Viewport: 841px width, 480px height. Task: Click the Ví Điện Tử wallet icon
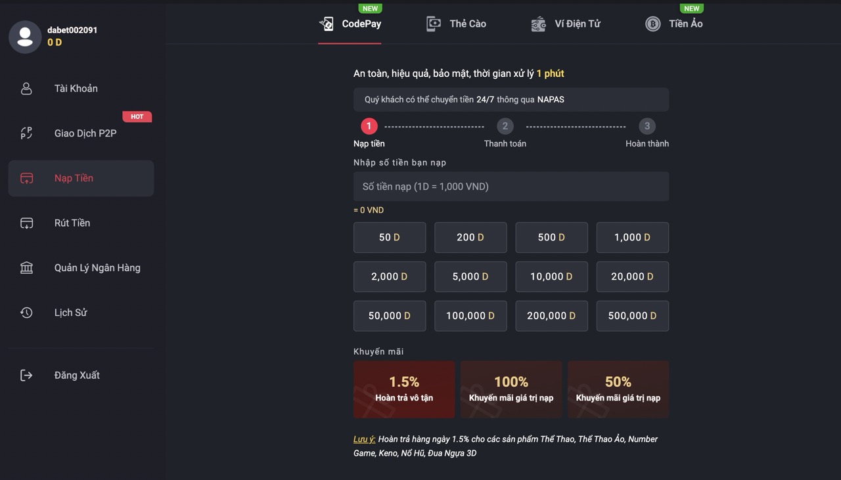tap(538, 24)
